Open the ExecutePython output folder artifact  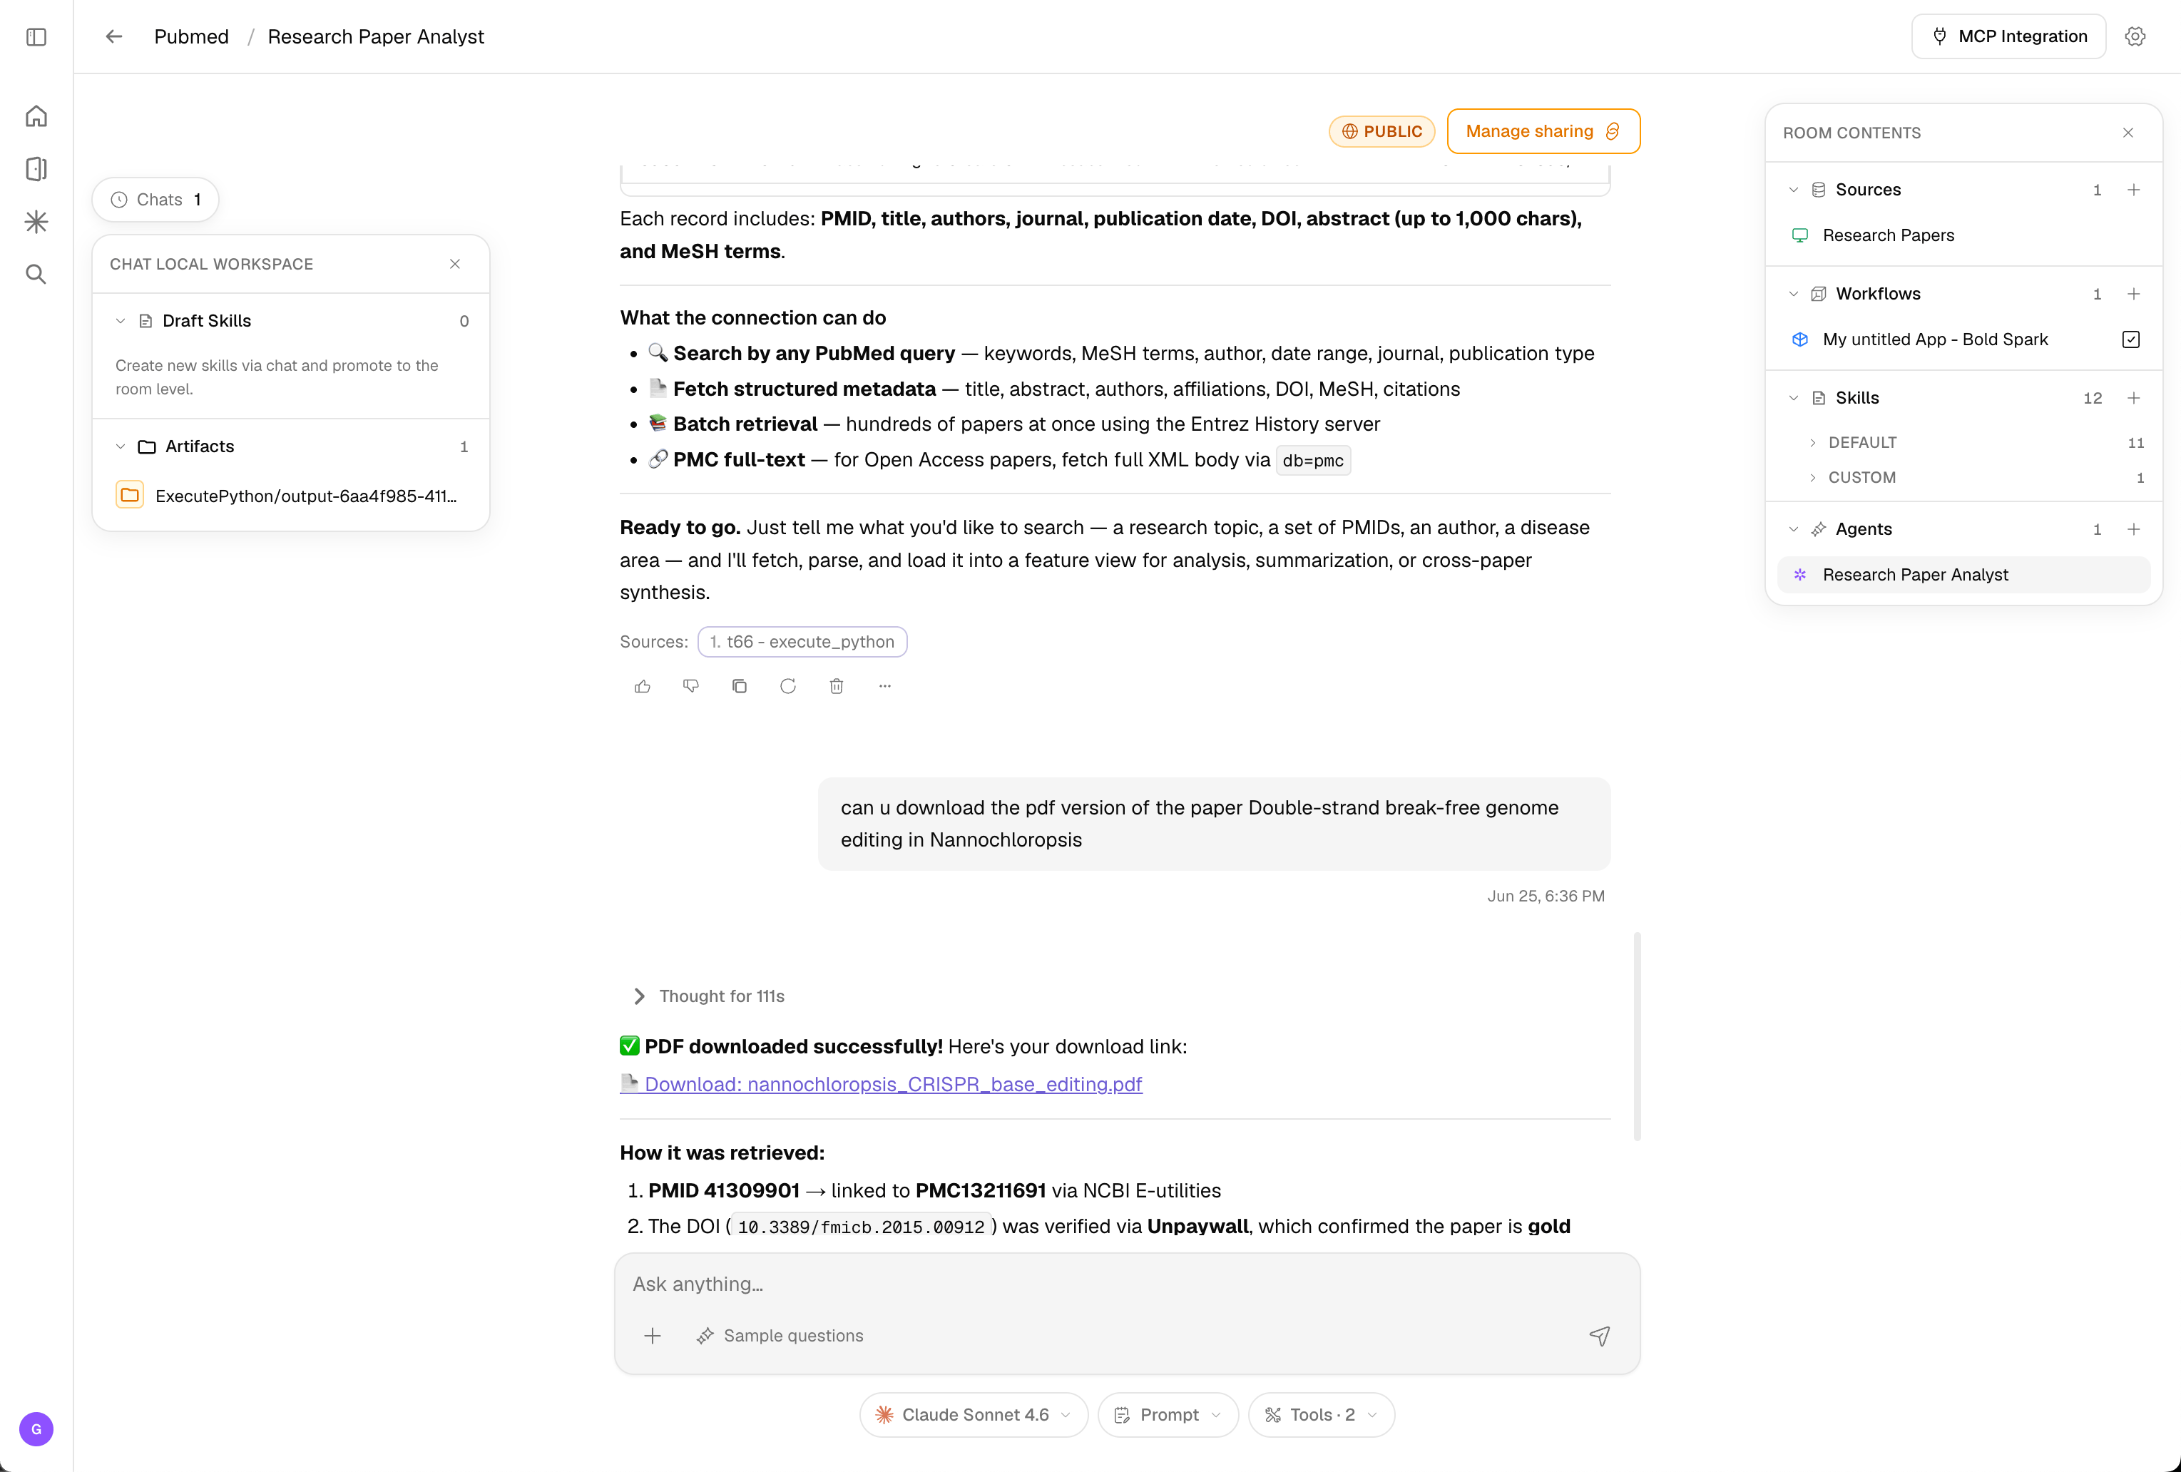(291, 496)
